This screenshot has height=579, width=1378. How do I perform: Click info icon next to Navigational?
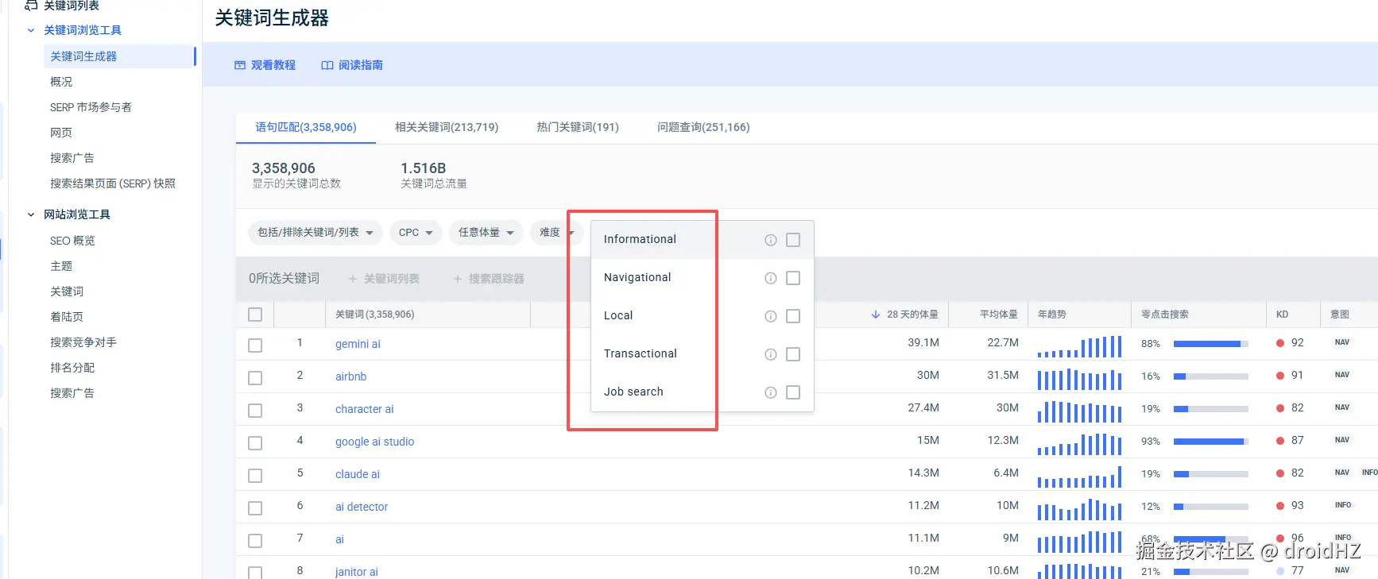(x=771, y=278)
